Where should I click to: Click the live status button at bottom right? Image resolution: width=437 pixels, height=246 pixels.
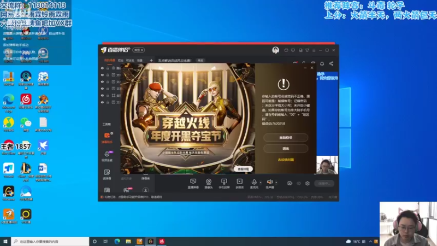click(324, 183)
